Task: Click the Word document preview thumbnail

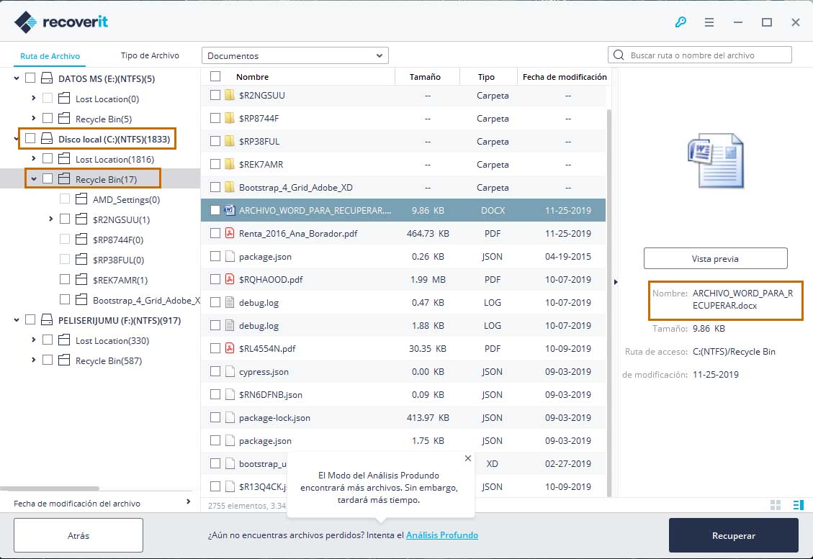Action: [x=716, y=160]
